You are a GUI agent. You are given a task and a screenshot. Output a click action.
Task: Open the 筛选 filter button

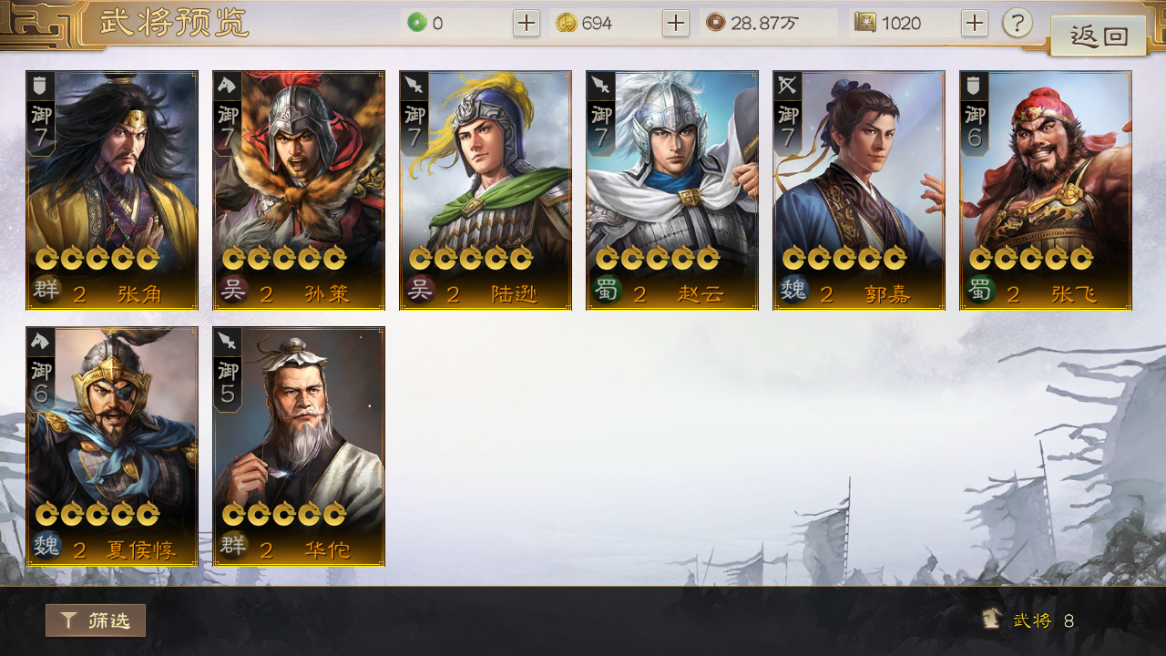(96, 620)
